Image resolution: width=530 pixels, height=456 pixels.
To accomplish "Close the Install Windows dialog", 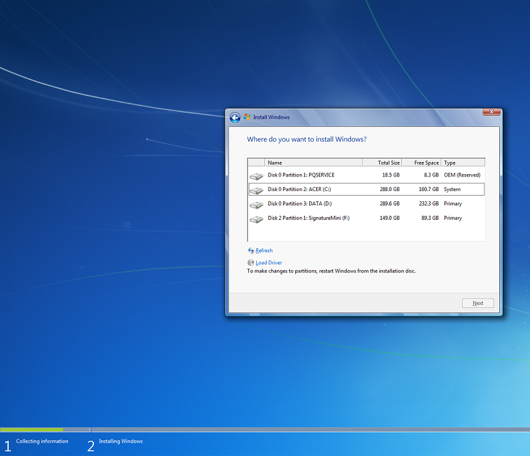I will (492, 112).
